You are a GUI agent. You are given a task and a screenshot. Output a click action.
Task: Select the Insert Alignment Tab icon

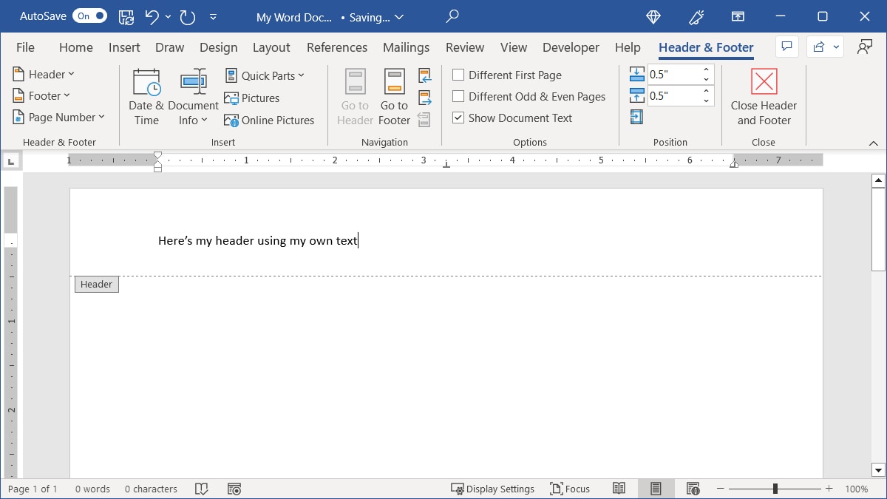(636, 117)
